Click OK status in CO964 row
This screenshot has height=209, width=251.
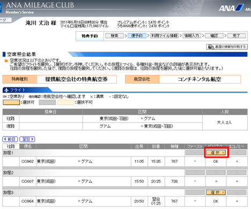tap(216, 201)
